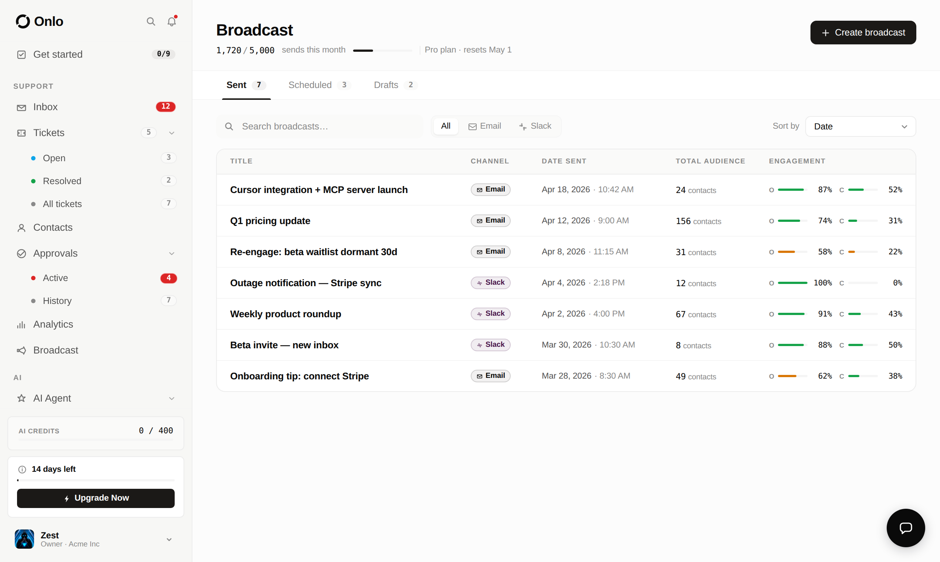This screenshot has height=562, width=940.
Task: Click the Get started 0/9 counter
Action: point(163,54)
